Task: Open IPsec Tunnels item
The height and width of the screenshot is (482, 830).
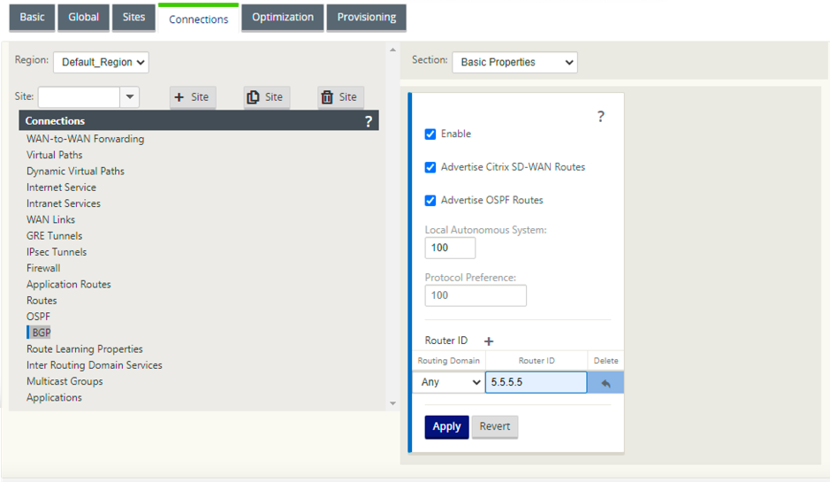Action: (57, 252)
